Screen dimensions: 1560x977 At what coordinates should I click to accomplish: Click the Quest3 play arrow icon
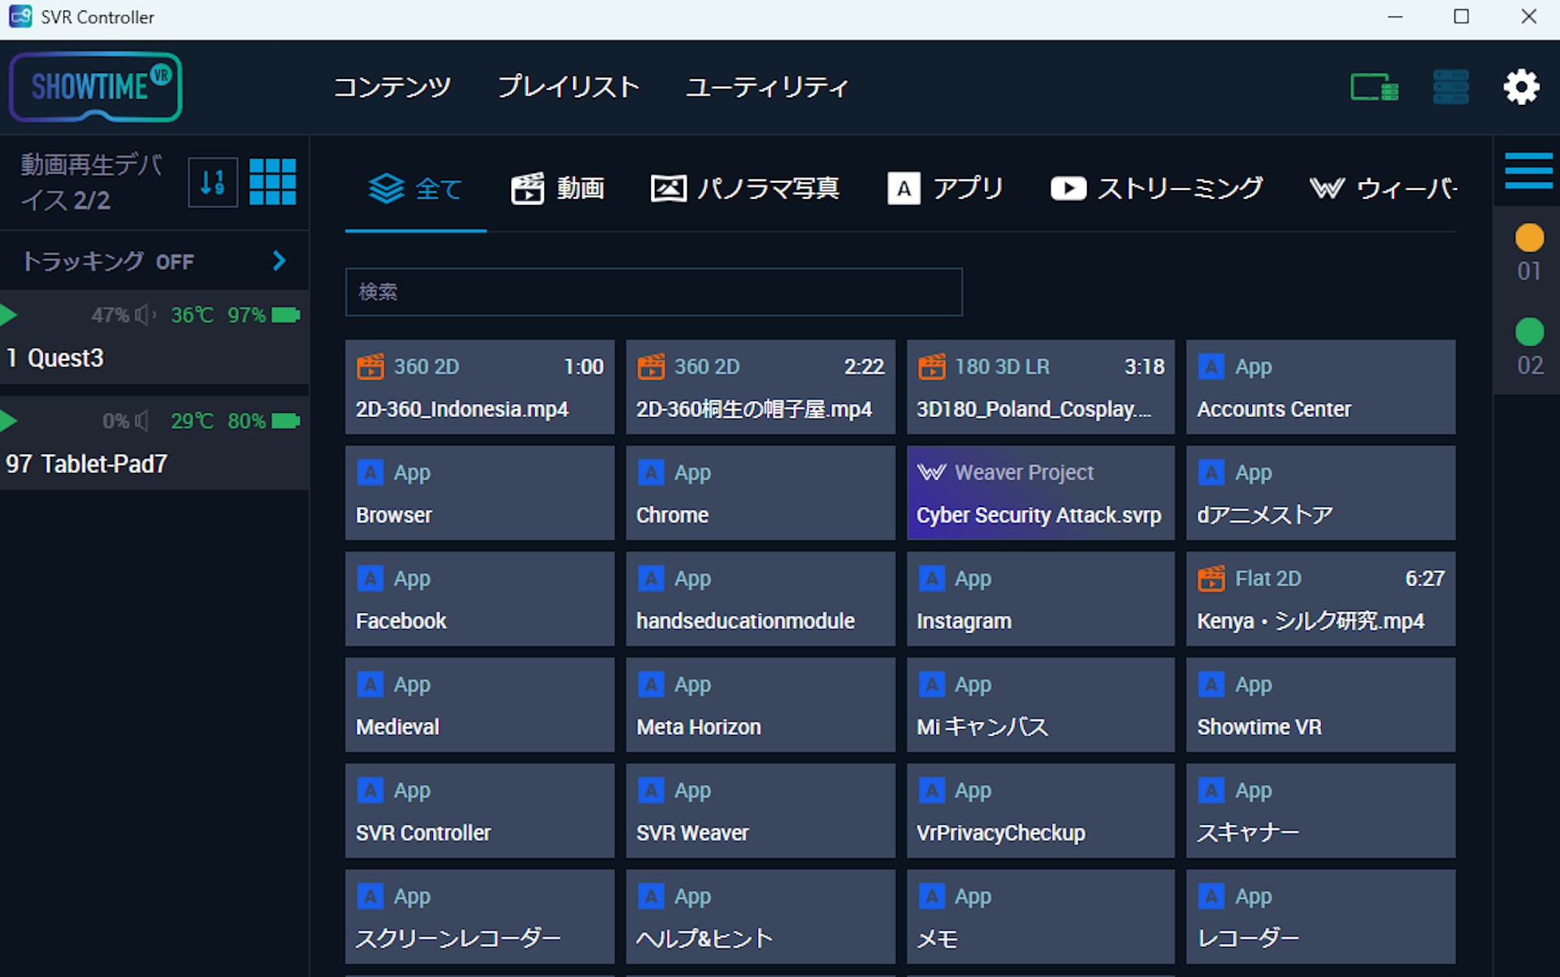(x=9, y=315)
